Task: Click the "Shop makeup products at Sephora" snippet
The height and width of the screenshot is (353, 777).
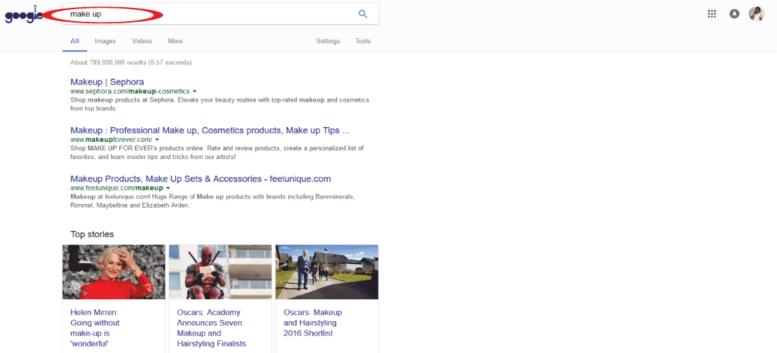Action: tap(220, 104)
